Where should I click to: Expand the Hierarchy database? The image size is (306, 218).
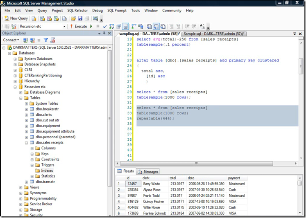pos(15,81)
